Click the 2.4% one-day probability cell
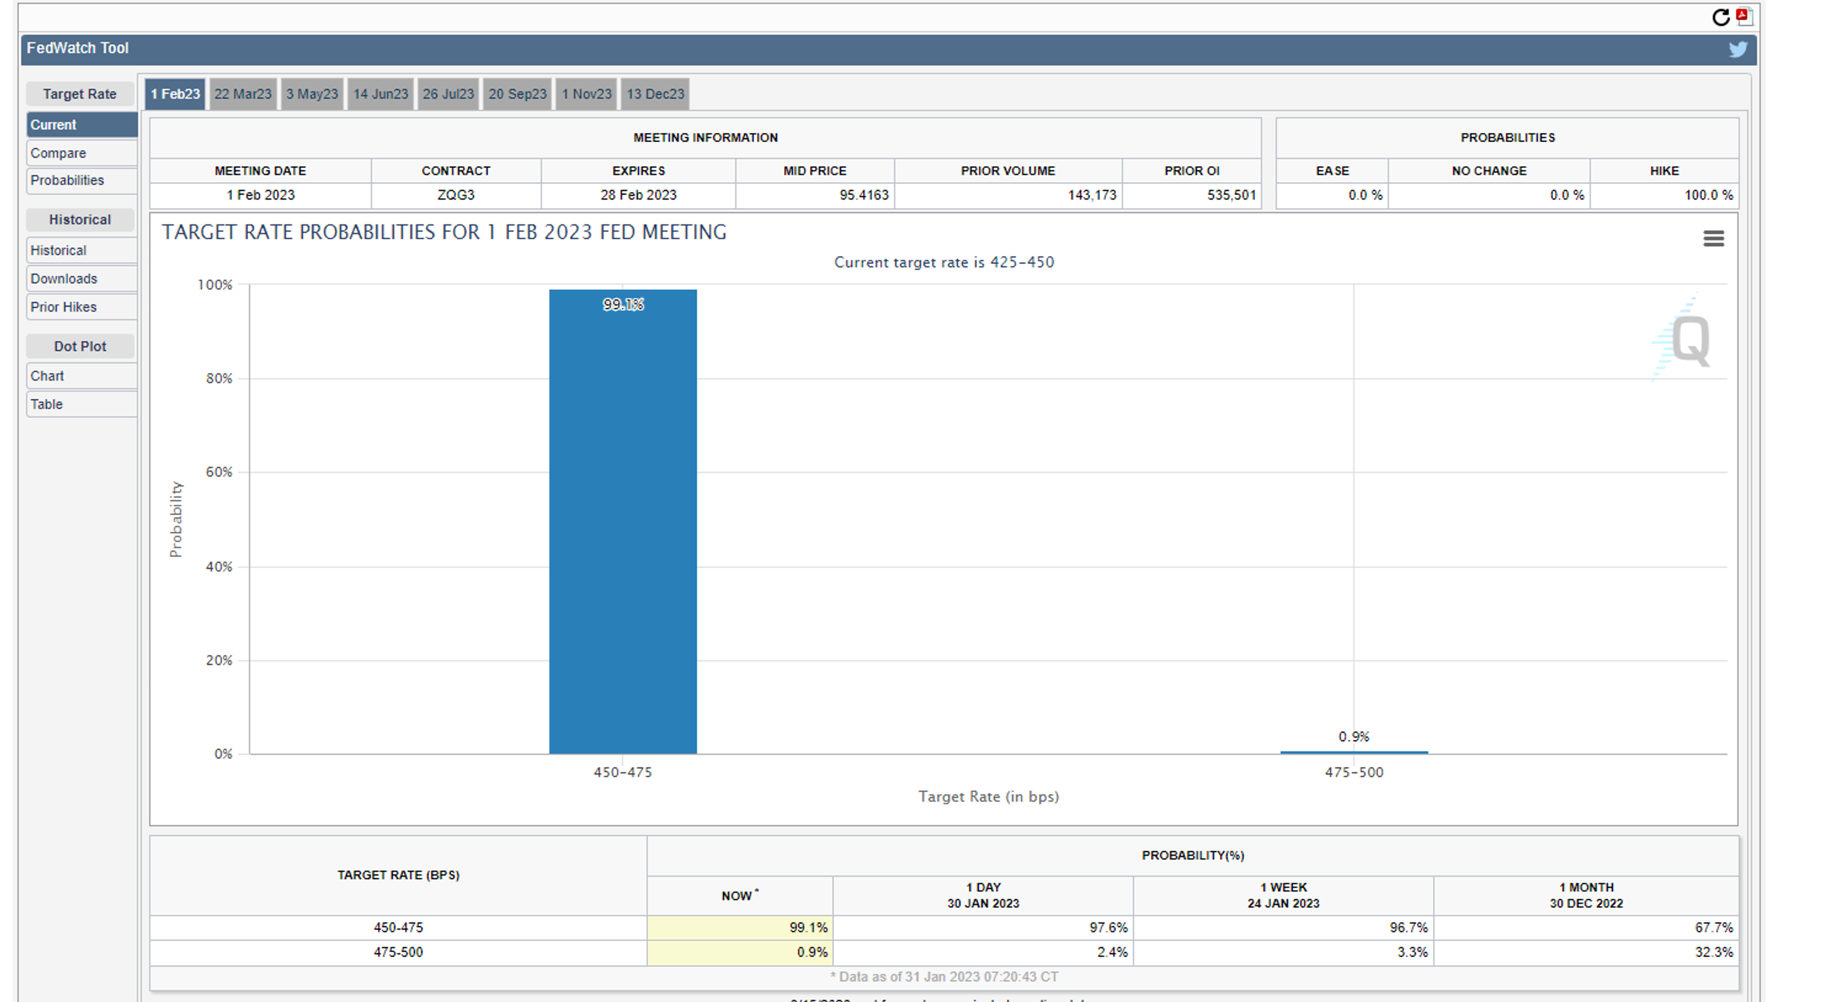 tap(983, 953)
